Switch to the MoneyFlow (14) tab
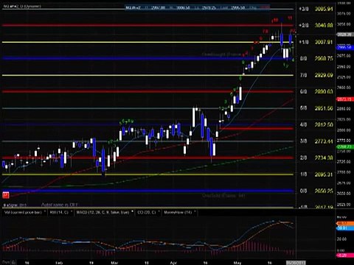This screenshot has height=265, width=354. coord(178,212)
